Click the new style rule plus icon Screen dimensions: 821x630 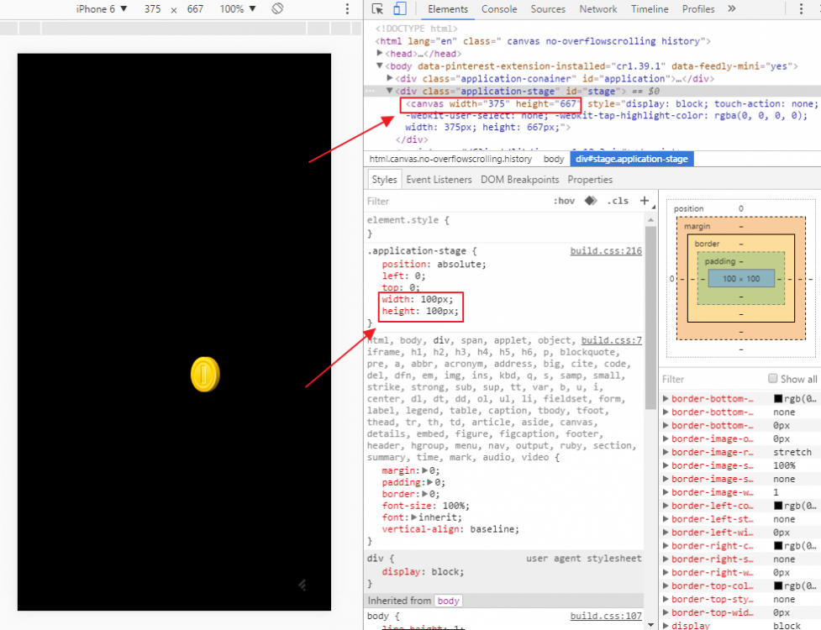tap(645, 201)
